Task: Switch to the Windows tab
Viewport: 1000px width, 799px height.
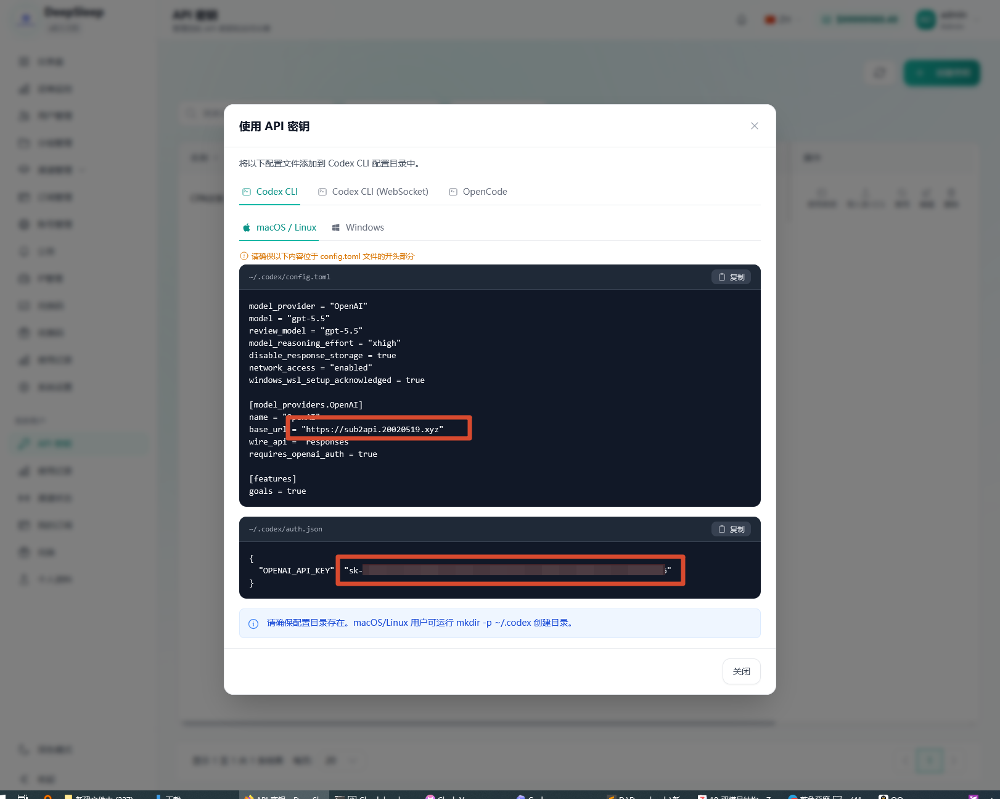Action: pyautogui.click(x=358, y=227)
